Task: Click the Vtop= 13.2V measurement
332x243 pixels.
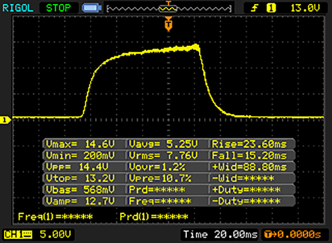Action: 80,178
